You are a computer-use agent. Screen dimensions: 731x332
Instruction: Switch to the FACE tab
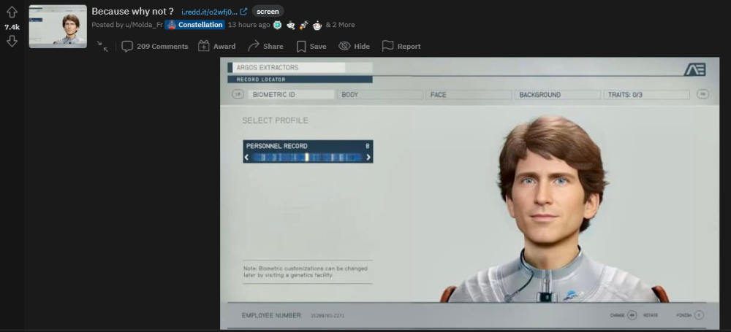pos(470,95)
